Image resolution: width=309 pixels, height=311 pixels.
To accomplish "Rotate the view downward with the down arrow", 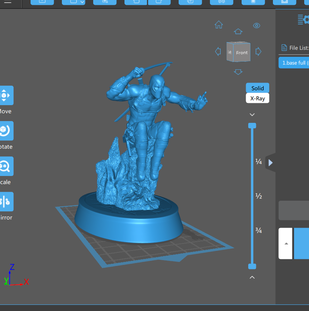I will [238, 72].
